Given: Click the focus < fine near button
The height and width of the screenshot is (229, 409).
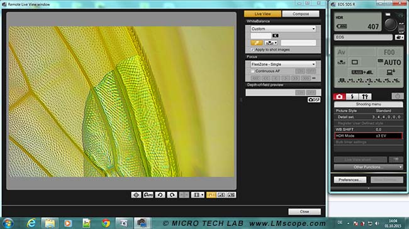Looking at the screenshot, I should (276, 78).
